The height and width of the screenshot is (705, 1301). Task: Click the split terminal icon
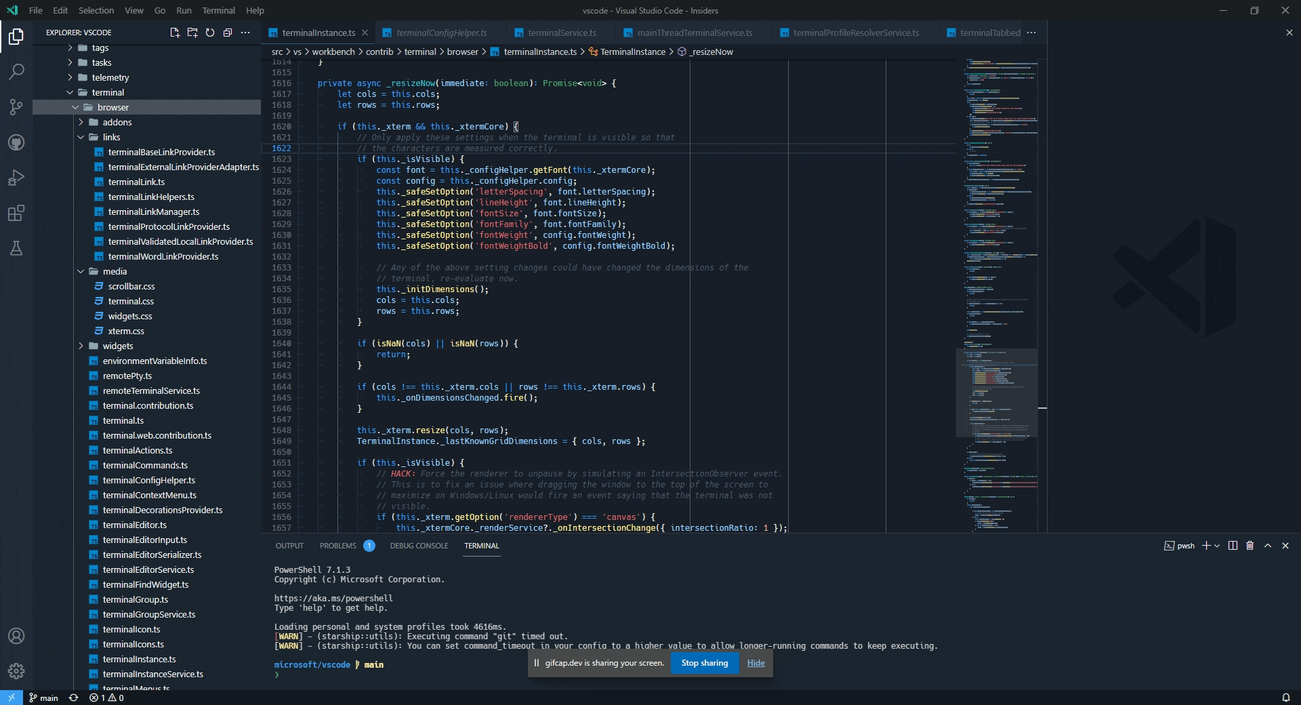coord(1233,546)
